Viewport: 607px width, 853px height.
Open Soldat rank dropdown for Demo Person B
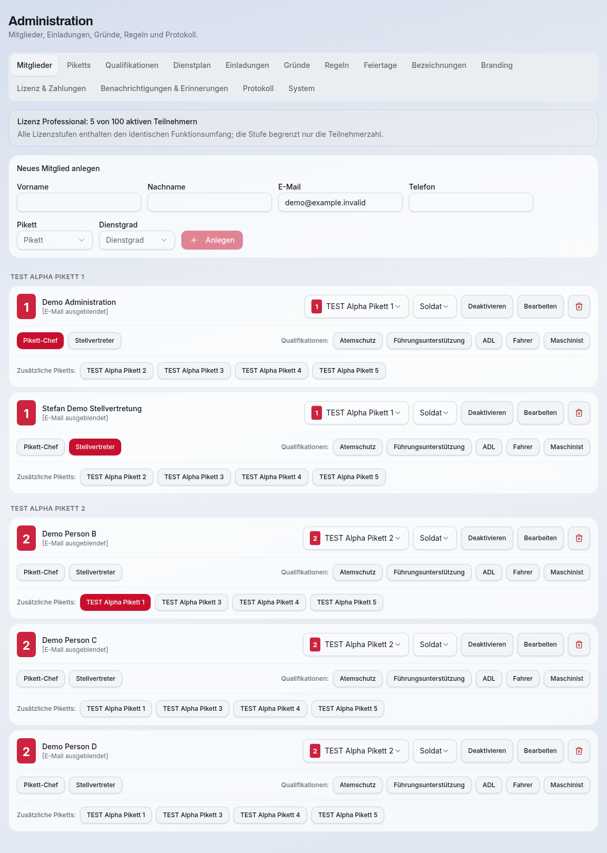coord(435,538)
